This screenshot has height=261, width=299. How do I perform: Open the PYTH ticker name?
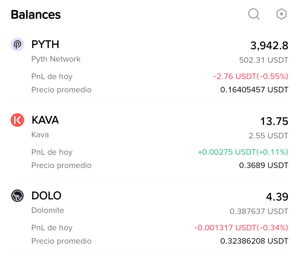(x=45, y=44)
